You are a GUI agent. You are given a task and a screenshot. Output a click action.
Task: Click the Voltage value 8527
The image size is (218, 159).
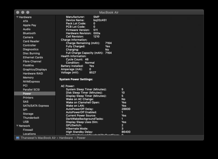click(93, 72)
